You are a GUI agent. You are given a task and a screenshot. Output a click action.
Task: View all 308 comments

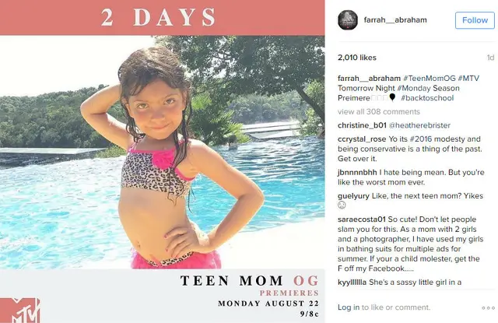(x=379, y=112)
